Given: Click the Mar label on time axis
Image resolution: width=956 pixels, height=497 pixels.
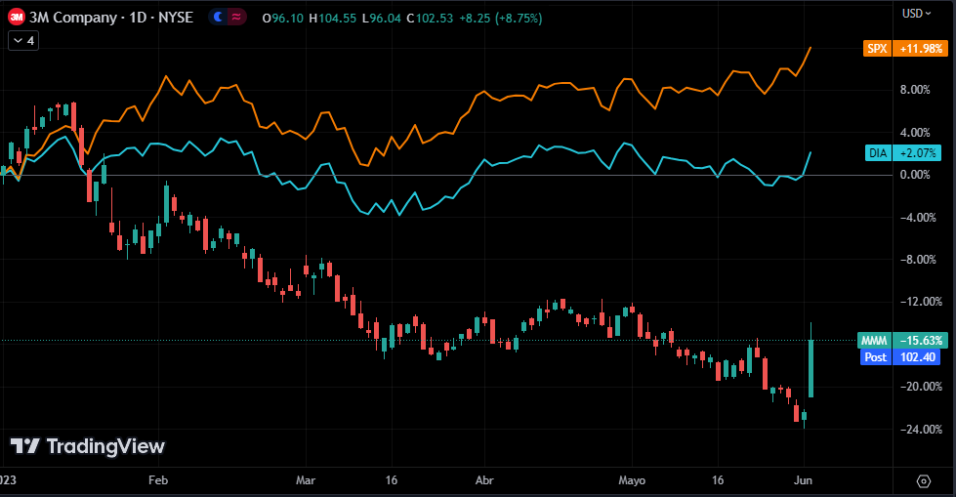Looking at the screenshot, I should [x=306, y=480].
